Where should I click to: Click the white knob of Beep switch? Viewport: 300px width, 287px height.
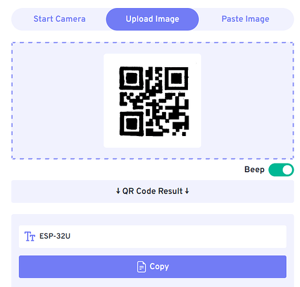point(287,170)
